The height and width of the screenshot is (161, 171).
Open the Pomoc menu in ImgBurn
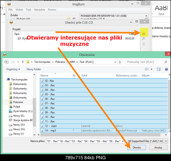pyautogui.click(x=52, y=10)
